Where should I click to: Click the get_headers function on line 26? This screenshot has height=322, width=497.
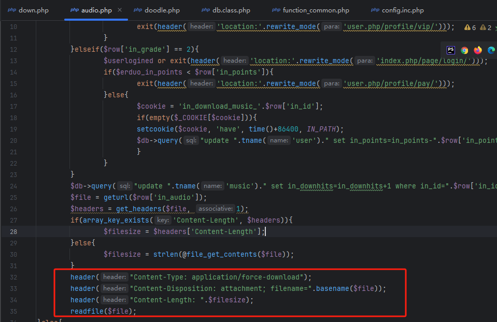pyautogui.click(x=139, y=209)
